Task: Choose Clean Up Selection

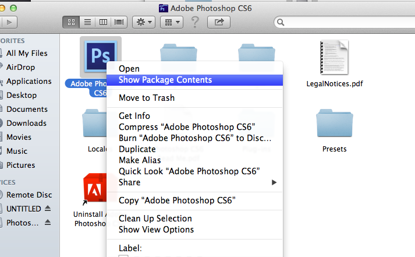Action: (195, 219)
